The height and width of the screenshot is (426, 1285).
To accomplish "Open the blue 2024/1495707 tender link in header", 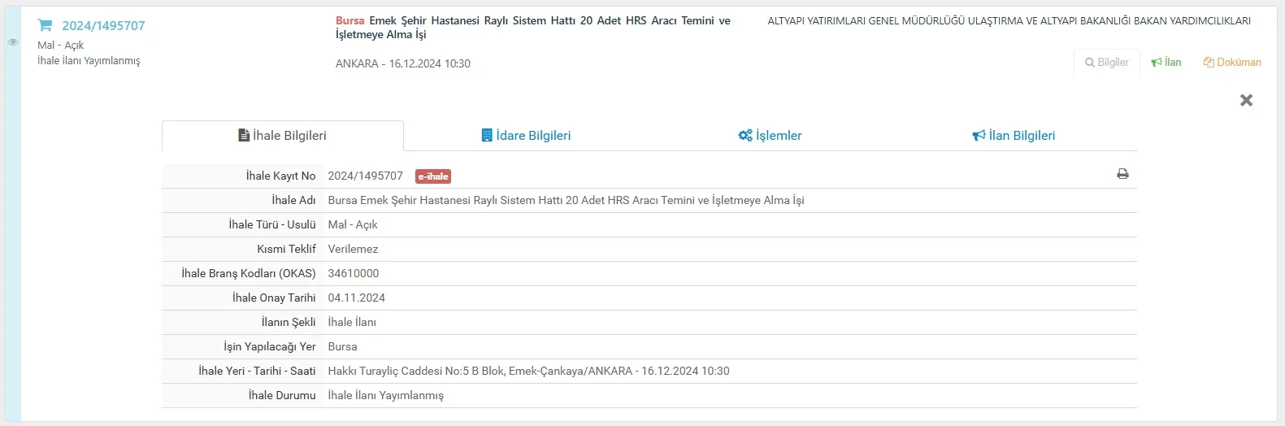I will (103, 26).
